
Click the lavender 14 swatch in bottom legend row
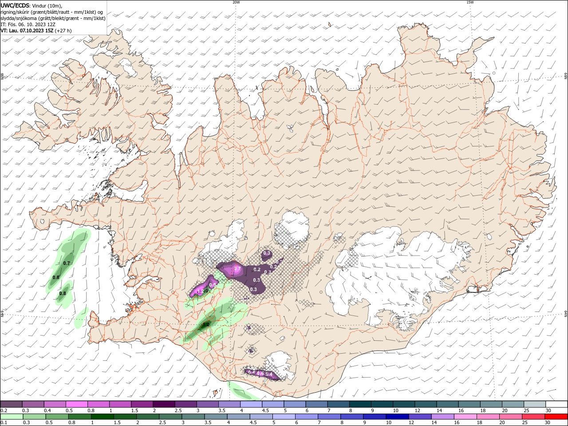[442, 417]
